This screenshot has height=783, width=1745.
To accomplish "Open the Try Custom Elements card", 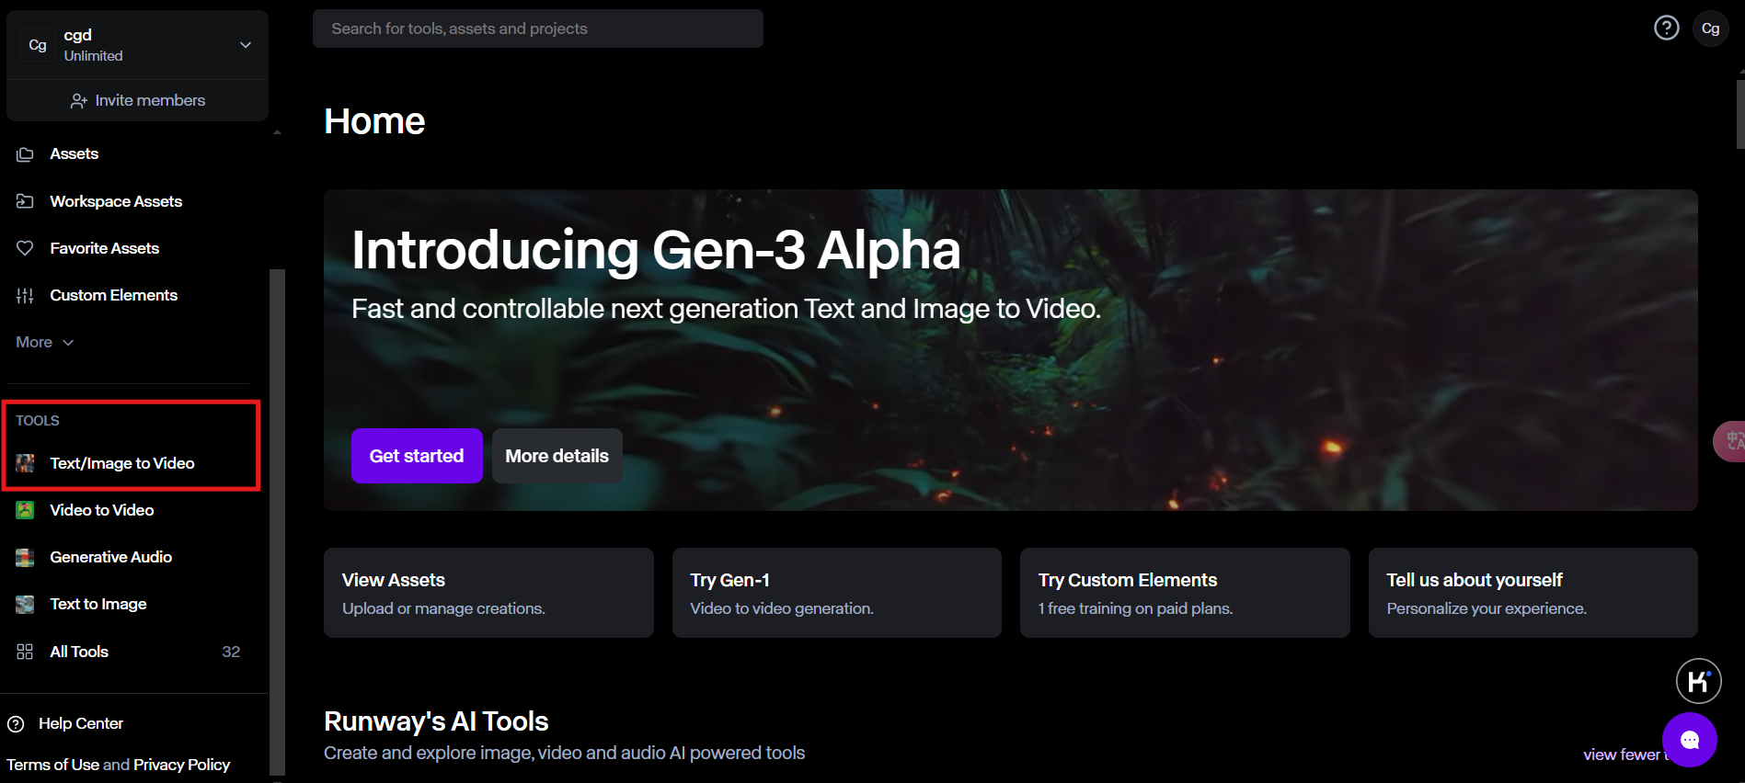I will [x=1184, y=593].
